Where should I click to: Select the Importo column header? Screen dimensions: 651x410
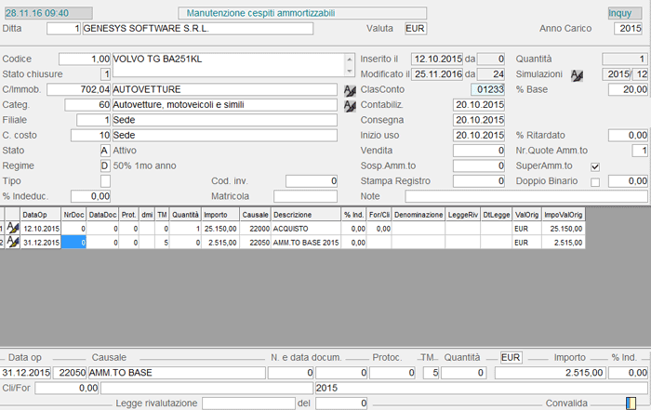coord(220,215)
